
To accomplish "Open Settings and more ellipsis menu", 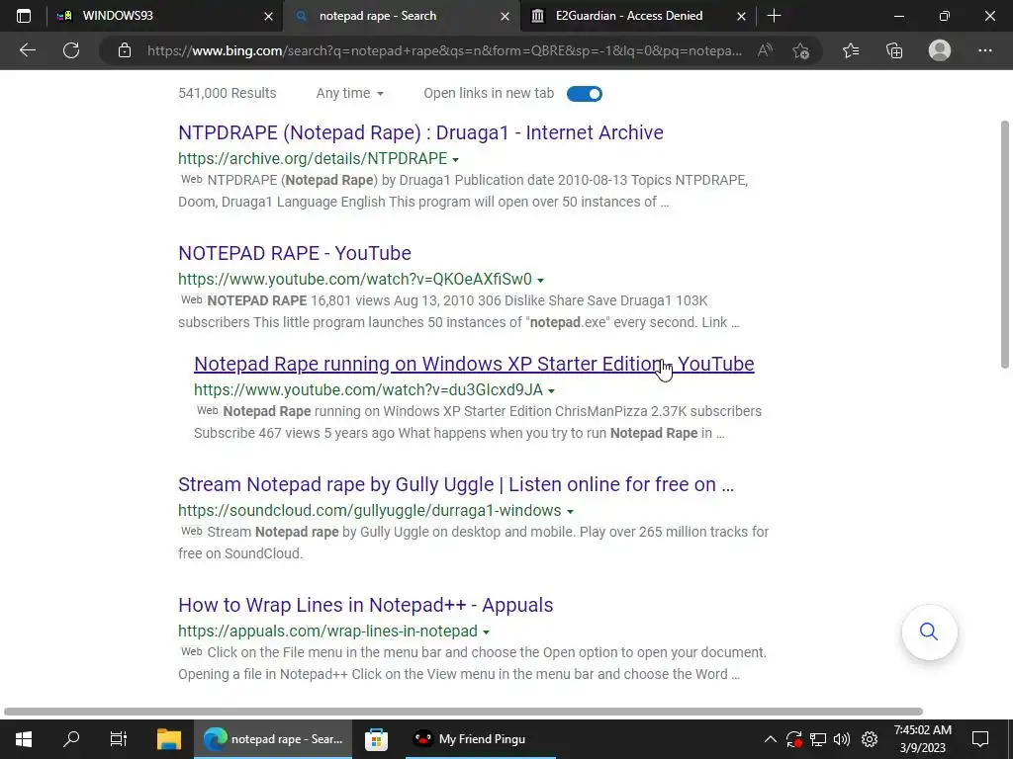I will pyautogui.click(x=984, y=50).
